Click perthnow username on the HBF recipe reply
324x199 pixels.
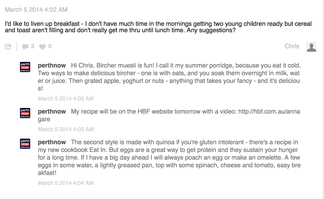click(x=52, y=112)
